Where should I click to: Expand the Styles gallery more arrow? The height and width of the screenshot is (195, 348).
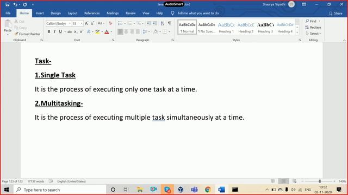pyautogui.click(x=297, y=32)
